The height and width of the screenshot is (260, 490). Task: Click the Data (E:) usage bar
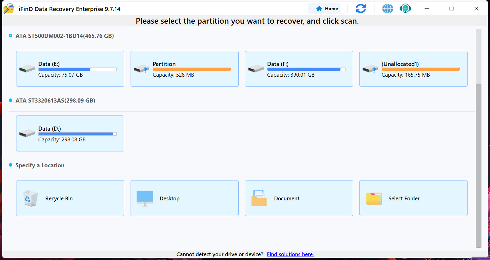pos(77,69)
